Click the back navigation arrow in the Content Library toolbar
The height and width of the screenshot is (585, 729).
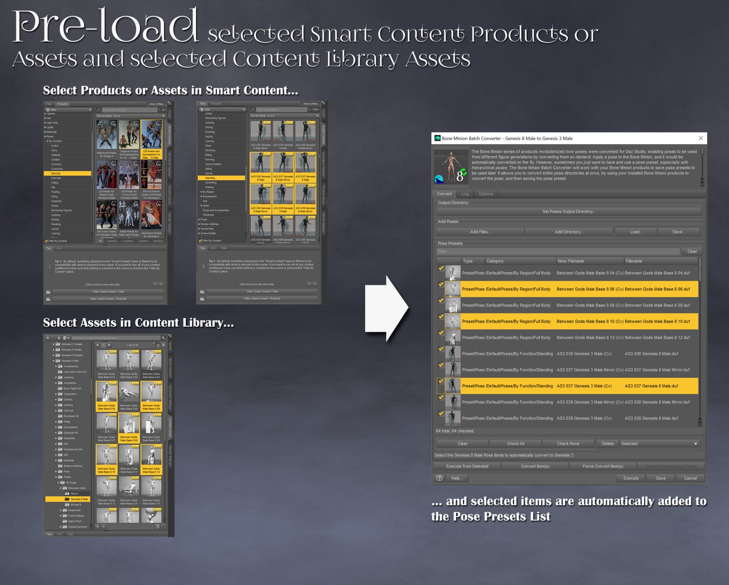48,338
